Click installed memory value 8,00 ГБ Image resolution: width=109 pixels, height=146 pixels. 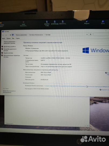tap(43, 60)
